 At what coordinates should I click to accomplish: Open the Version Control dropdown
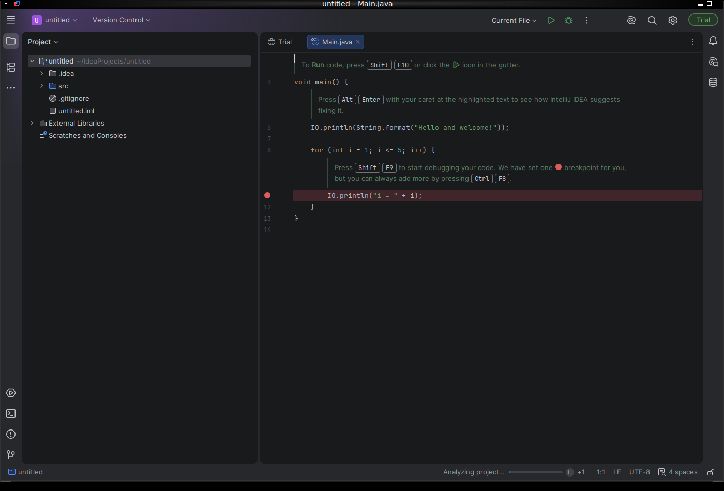[122, 20]
